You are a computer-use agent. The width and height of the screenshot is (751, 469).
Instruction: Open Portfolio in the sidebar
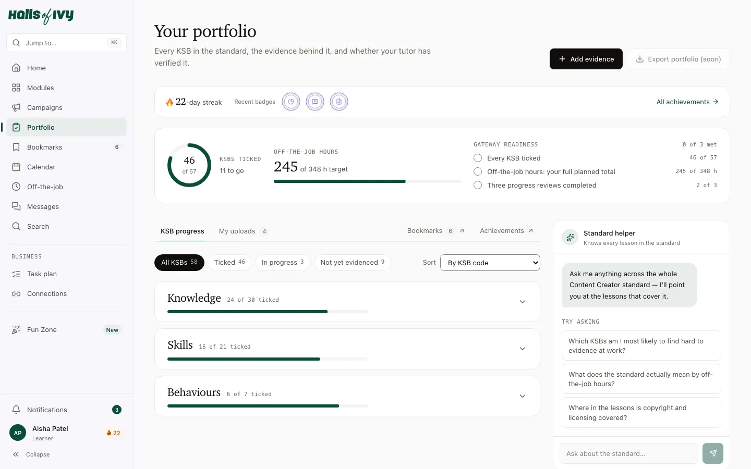67,127
